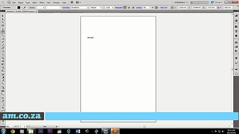Open the ESSENTIALS workspace switcher
The height and width of the screenshot is (134, 239).
(x=181, y=3)
